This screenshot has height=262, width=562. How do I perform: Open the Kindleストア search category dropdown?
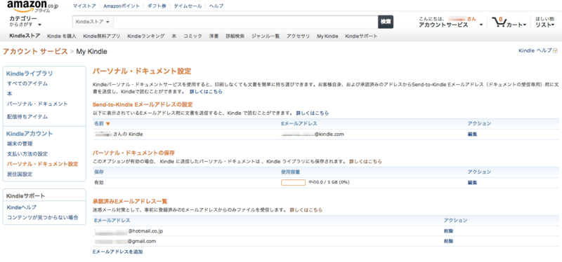tap(93, 22)
